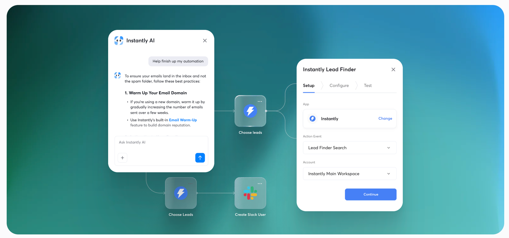This screenshot has height=238, width=509.
Task: Switch to the Test tab
Action: 368,85
